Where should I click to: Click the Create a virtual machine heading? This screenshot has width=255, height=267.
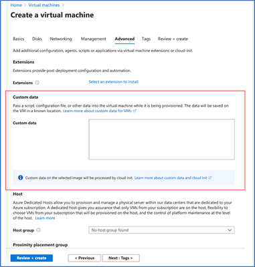pos(52,15)
